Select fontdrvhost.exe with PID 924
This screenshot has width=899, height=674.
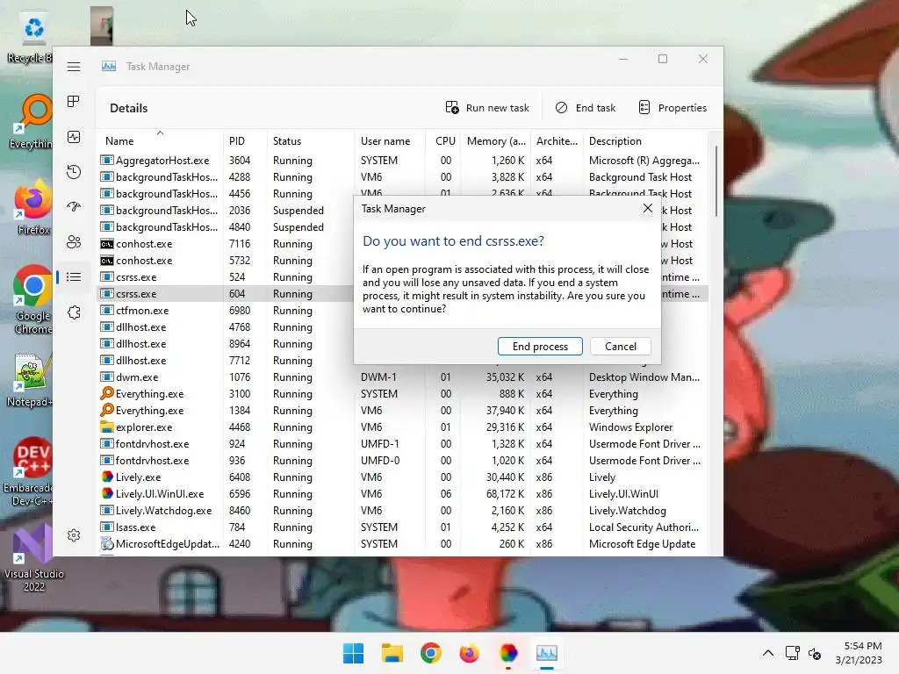(402, 443)
